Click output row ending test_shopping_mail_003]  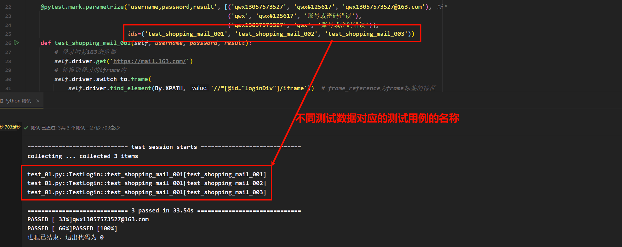[147, 192]
